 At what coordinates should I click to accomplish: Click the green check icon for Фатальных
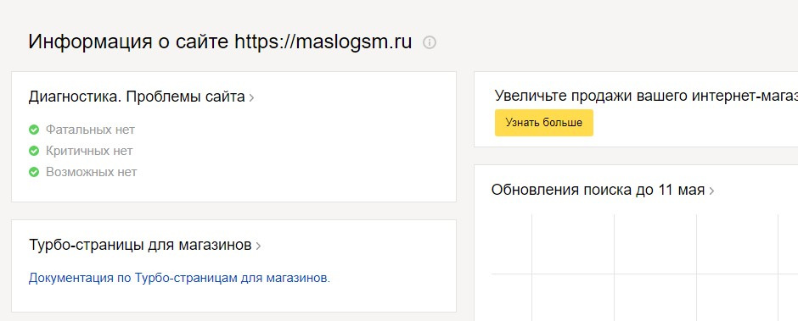pos(34,130)
